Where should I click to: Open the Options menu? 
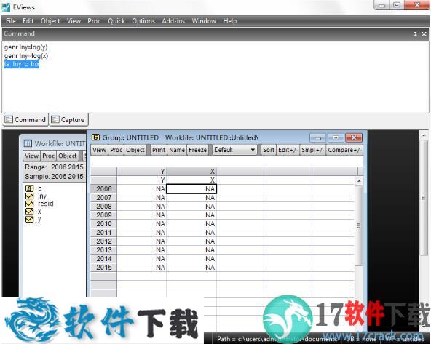point(143,21)
